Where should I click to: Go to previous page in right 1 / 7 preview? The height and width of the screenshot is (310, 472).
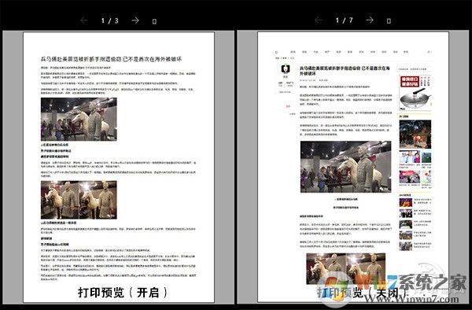(318, 20)
